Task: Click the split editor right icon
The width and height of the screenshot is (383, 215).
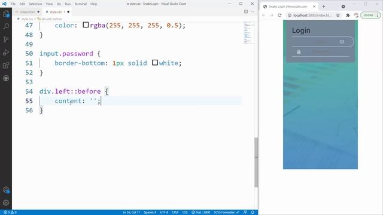Action: 246,12
